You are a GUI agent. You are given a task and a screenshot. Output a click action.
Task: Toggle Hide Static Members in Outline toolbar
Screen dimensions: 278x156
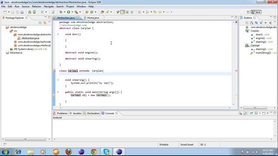point(261,23)
